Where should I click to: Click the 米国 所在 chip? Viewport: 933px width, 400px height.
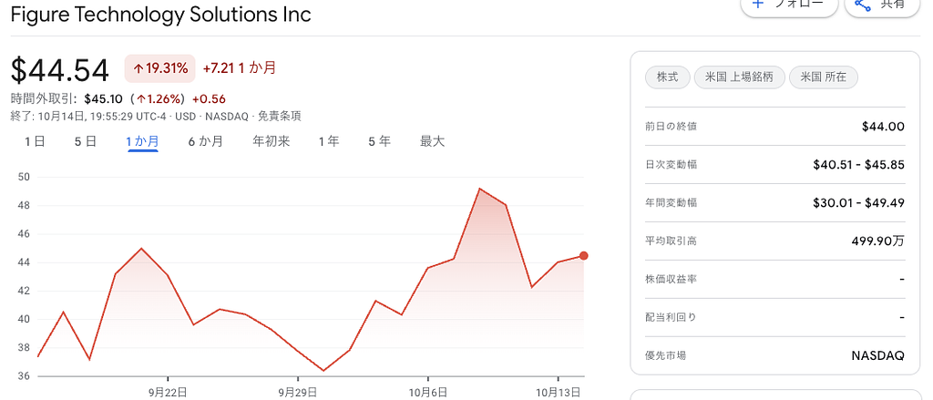coord(823,77)
